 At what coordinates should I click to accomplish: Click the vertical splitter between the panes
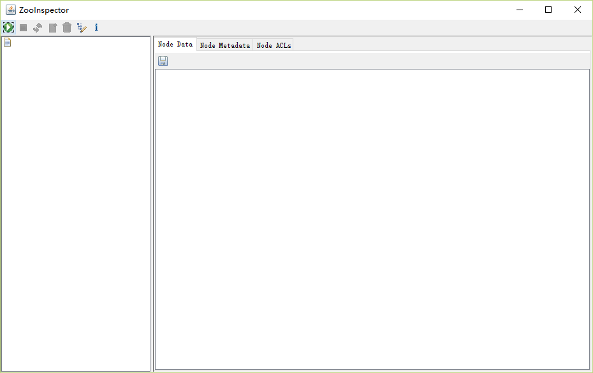[x=152, y=204]
